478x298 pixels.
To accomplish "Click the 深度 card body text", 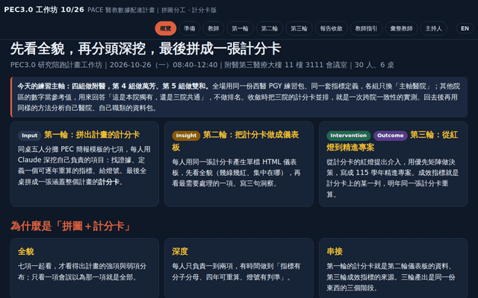I will tap(236, 271).
